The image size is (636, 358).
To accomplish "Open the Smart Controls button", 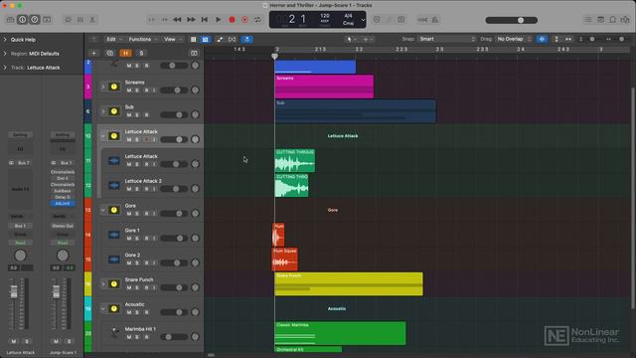I will (68, 20).
